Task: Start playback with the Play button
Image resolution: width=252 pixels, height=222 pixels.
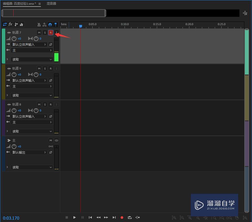Action: [74, 218]
